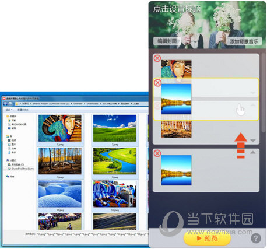This screenshot has width=267, height=249.
Task: Open 网络 network in sidebar
Action: click(10, 177)
